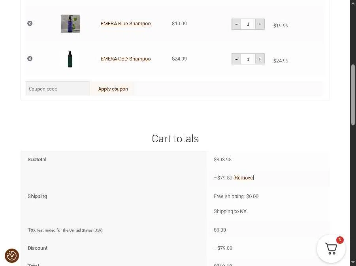
Task: Increase quantity of EMERA Blue Shampoo
Action: (260, 24)
